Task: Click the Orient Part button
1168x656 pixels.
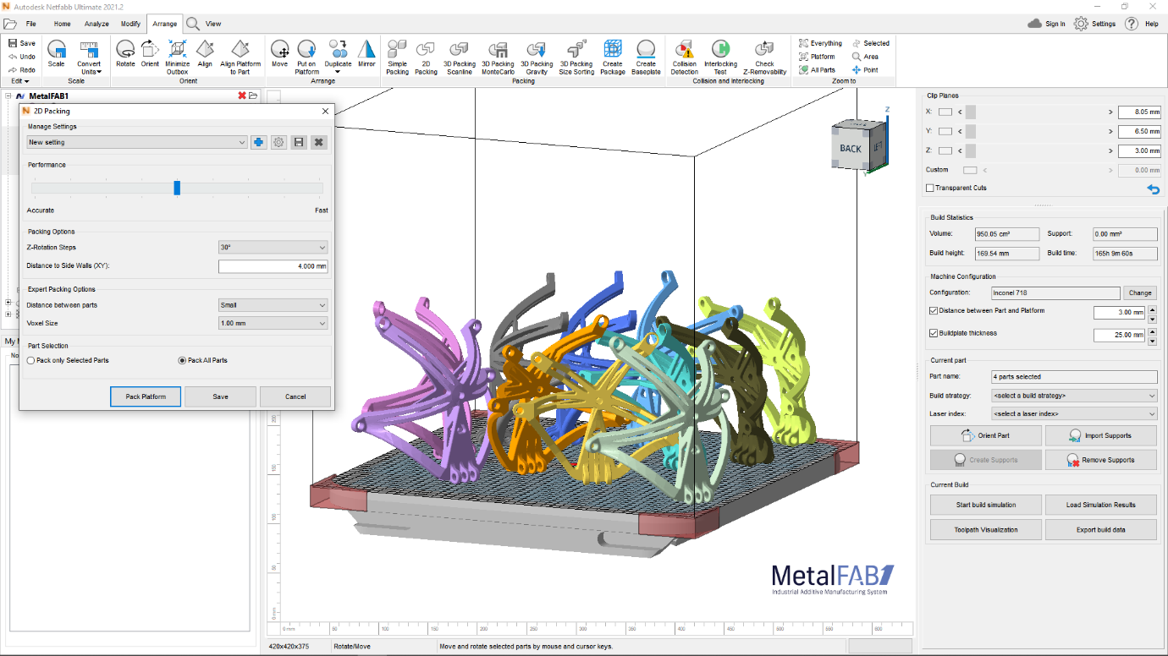Action: tap(985, 436)
